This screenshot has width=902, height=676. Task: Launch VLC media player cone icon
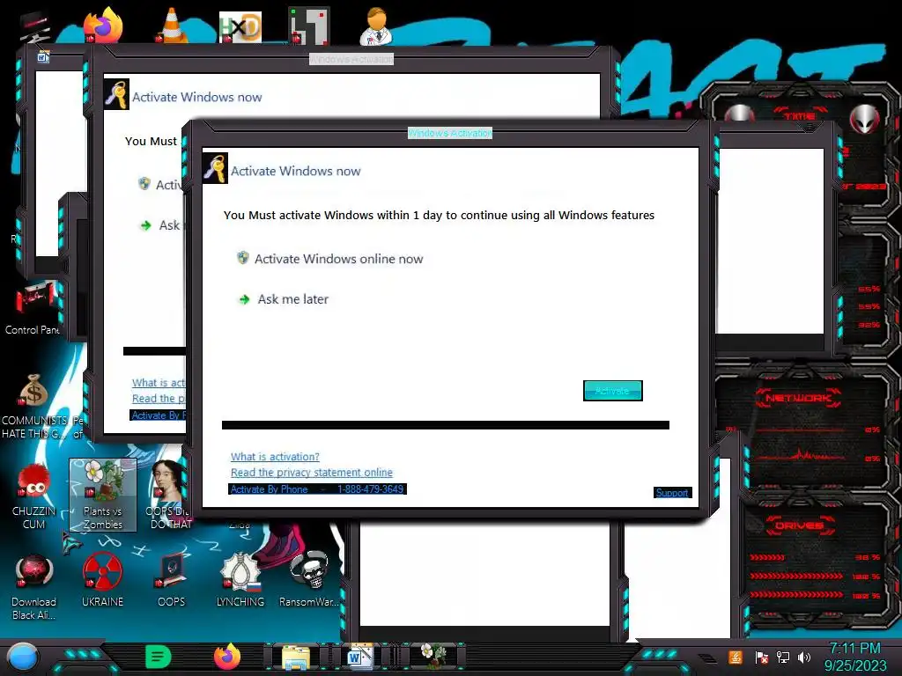172,26
